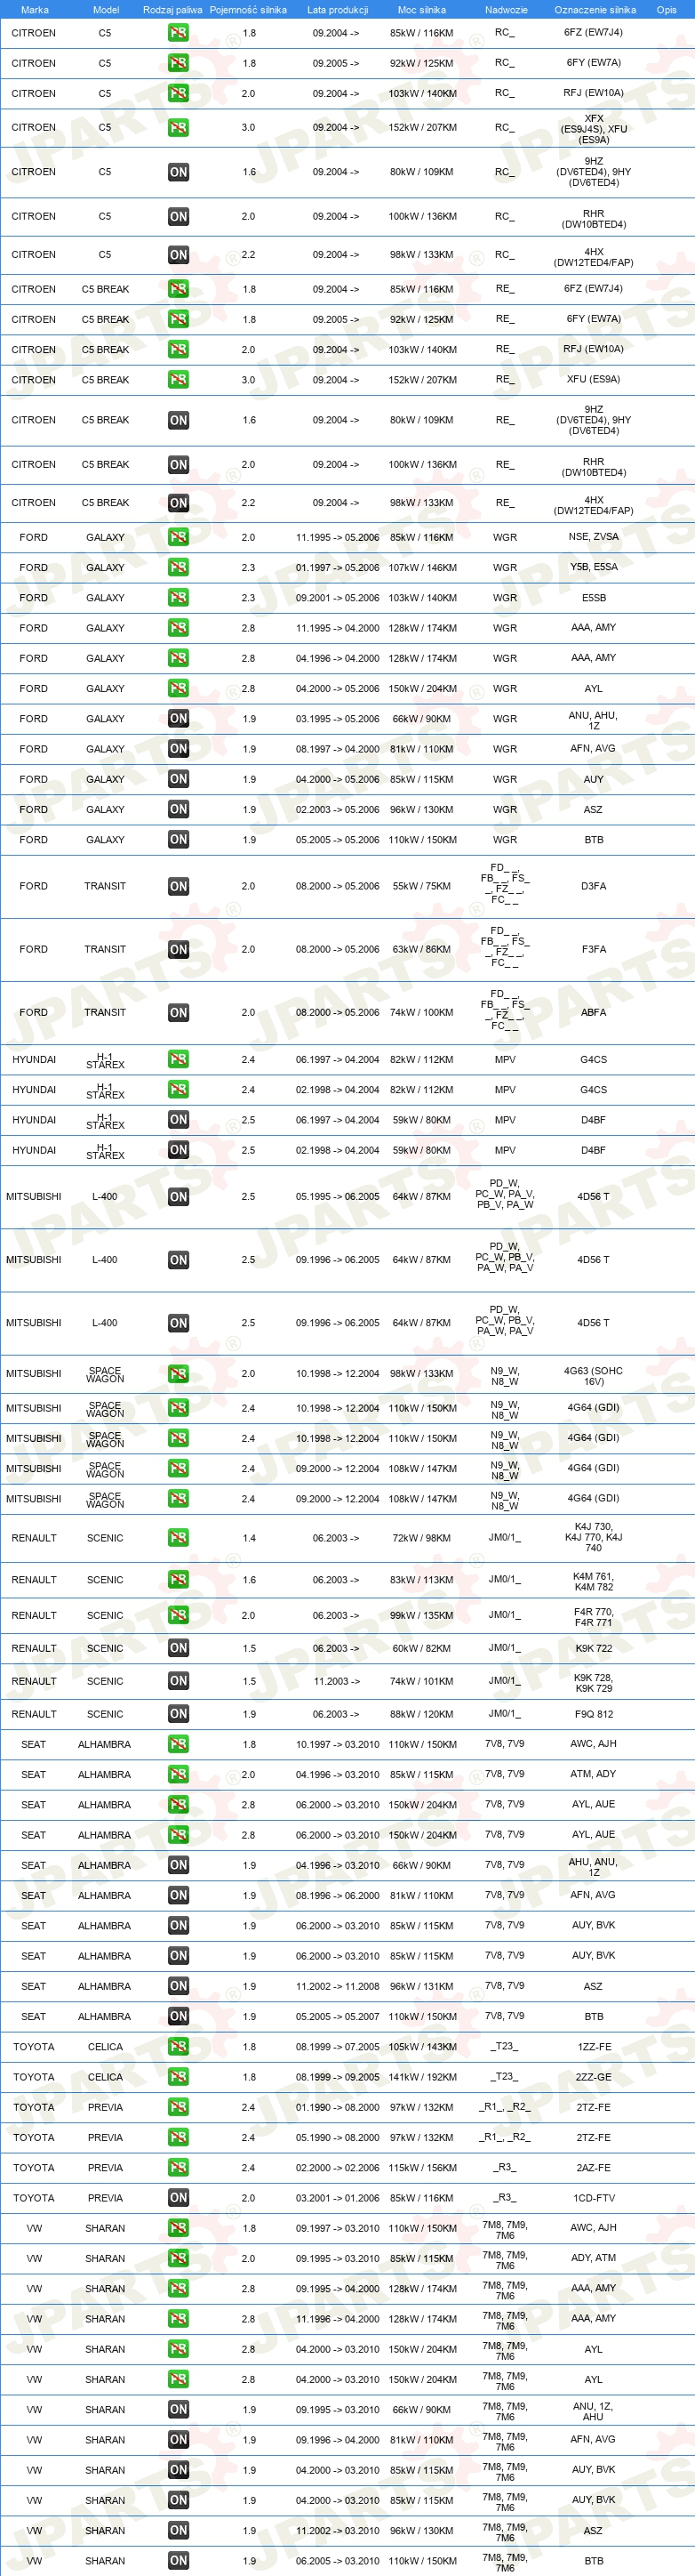This screenshot has height=2576, width=695.
Task: Click the Lata produkcji column header
Action: 338,10
